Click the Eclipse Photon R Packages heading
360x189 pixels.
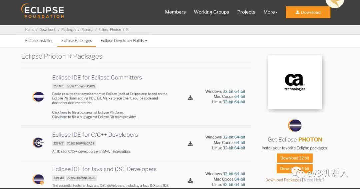point(62,56)
